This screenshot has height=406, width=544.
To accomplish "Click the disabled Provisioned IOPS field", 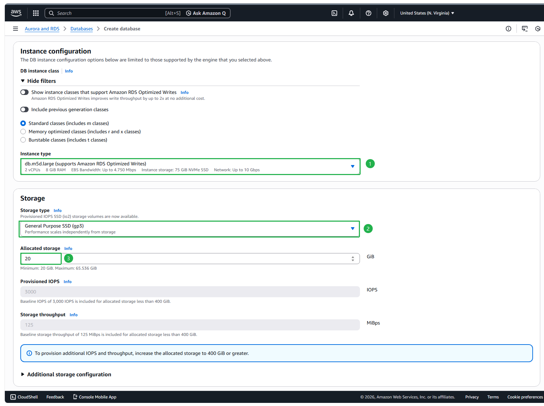I will pyautogui.click(x=190, y=292).
